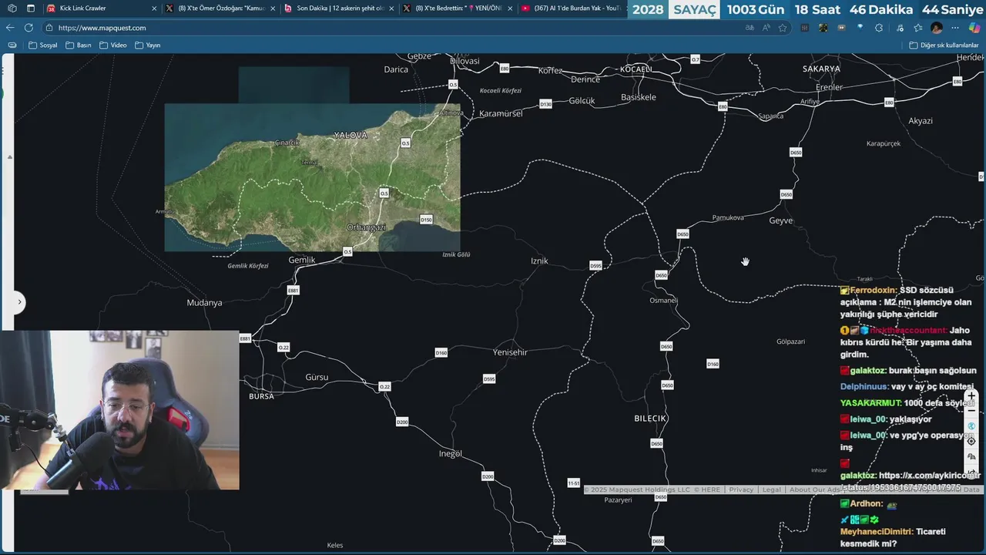Open the browser profile avatar
986x555 pixels.
pos(937,28)
